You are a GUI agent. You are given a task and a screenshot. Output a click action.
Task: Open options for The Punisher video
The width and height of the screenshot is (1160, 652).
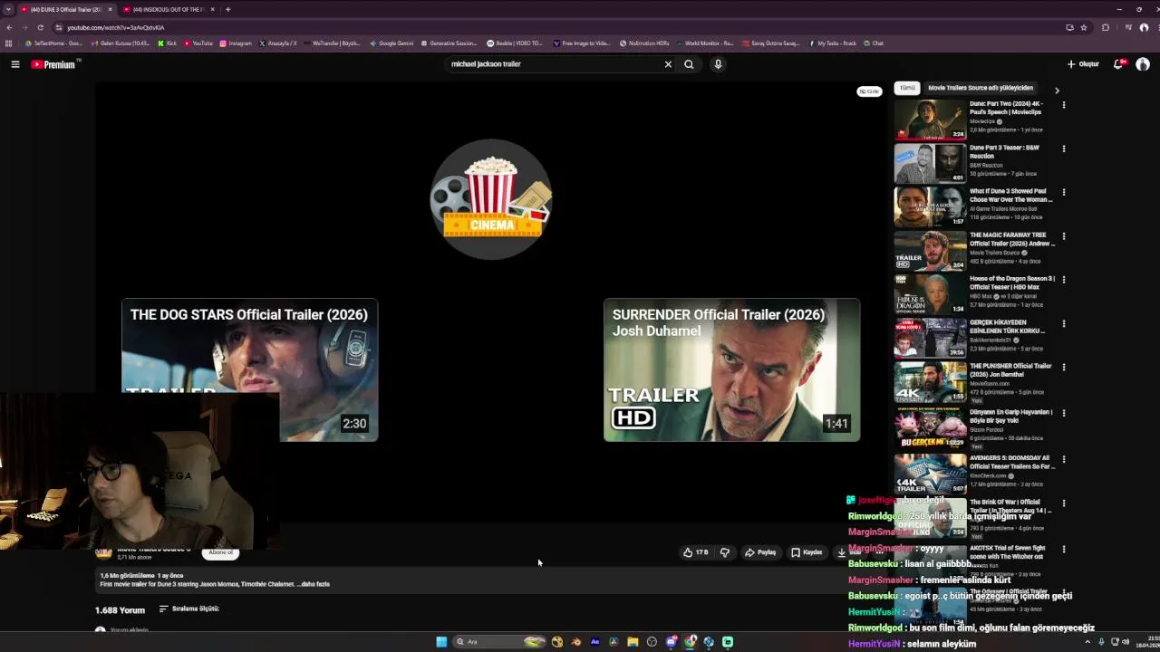pos(1064,367)
